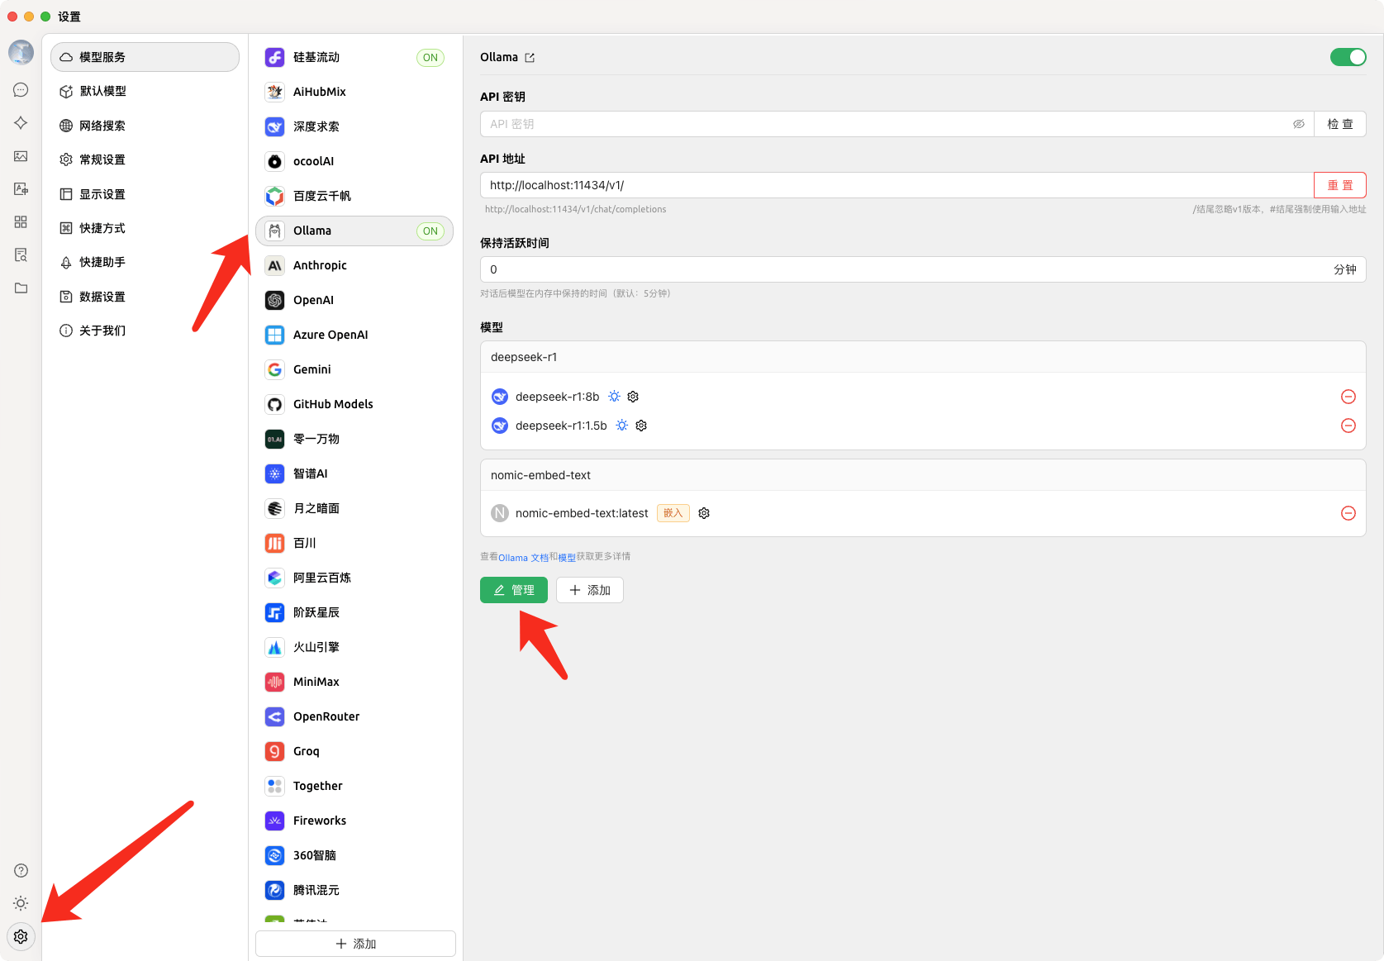Collapse the nomic-embed-text model group

click(923, 475)
